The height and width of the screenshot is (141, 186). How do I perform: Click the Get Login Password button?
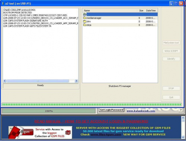(x=112, y=110)
